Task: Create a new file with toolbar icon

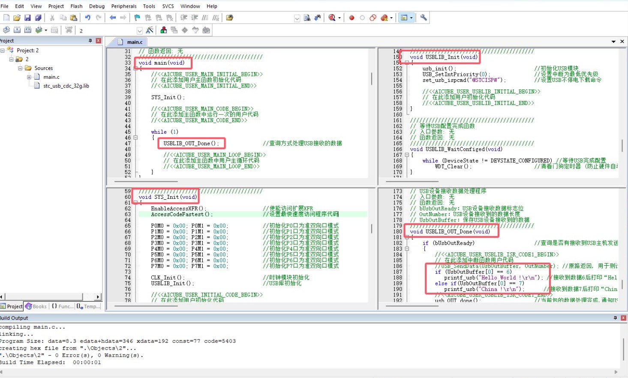Action: point(6,18)
